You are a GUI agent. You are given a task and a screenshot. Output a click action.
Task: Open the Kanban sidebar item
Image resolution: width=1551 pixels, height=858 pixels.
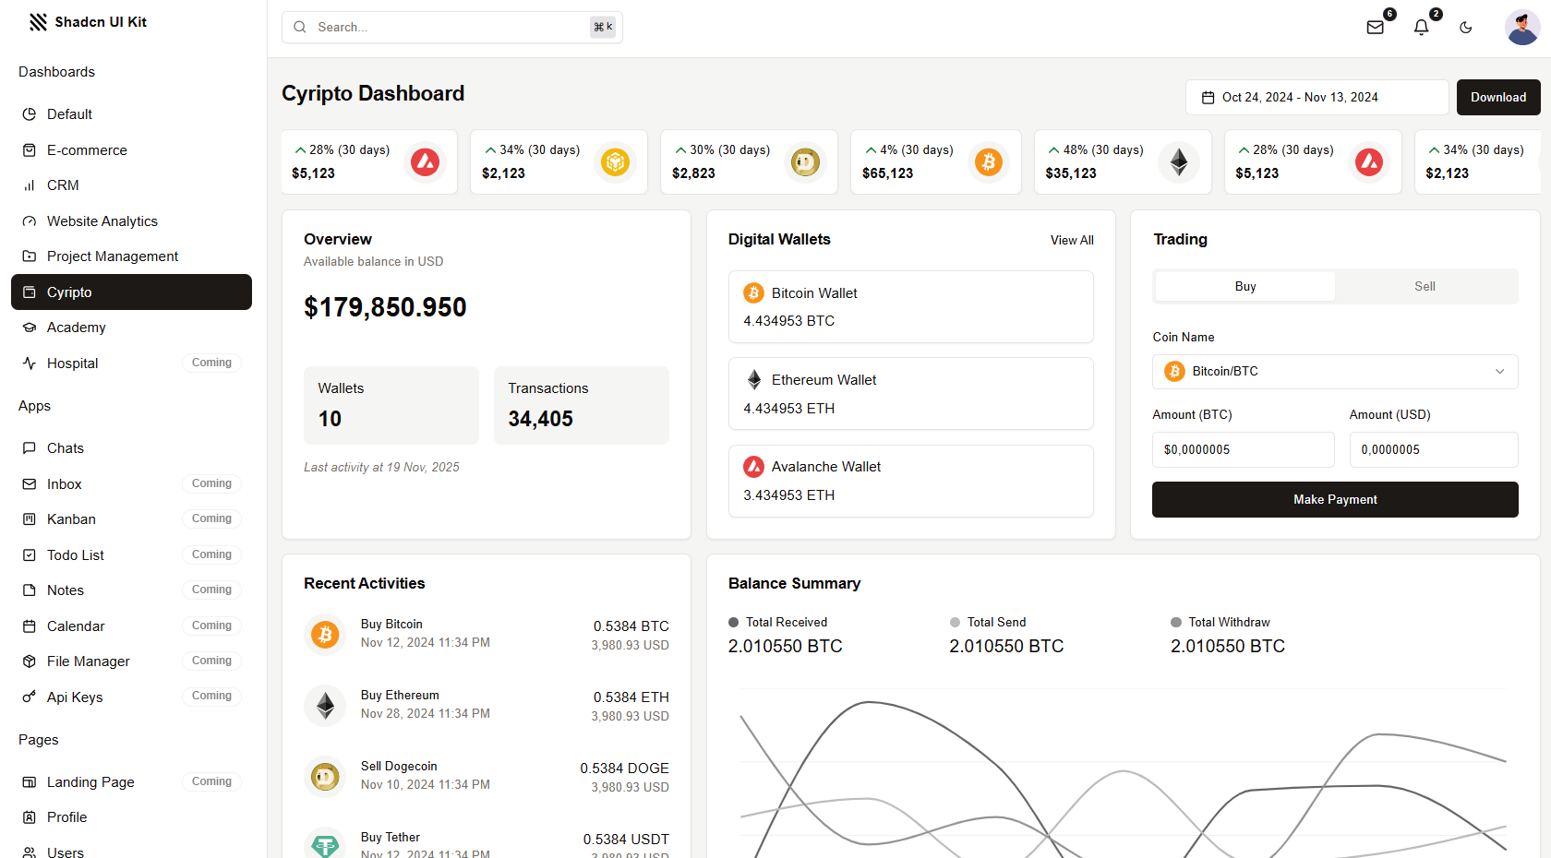(131, 519)
